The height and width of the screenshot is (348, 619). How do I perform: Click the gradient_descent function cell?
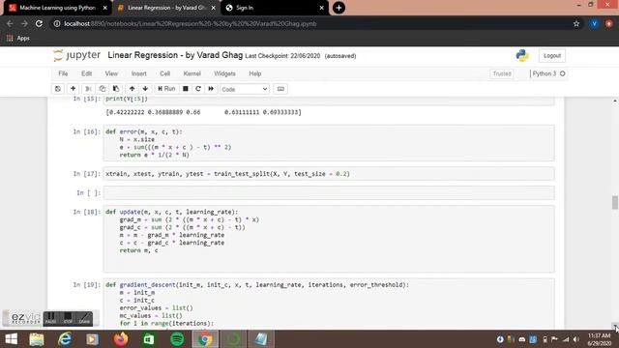(329, 304)
